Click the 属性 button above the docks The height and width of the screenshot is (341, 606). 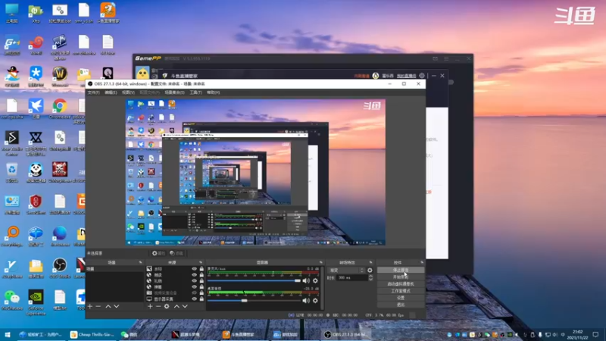coord(158,253)
